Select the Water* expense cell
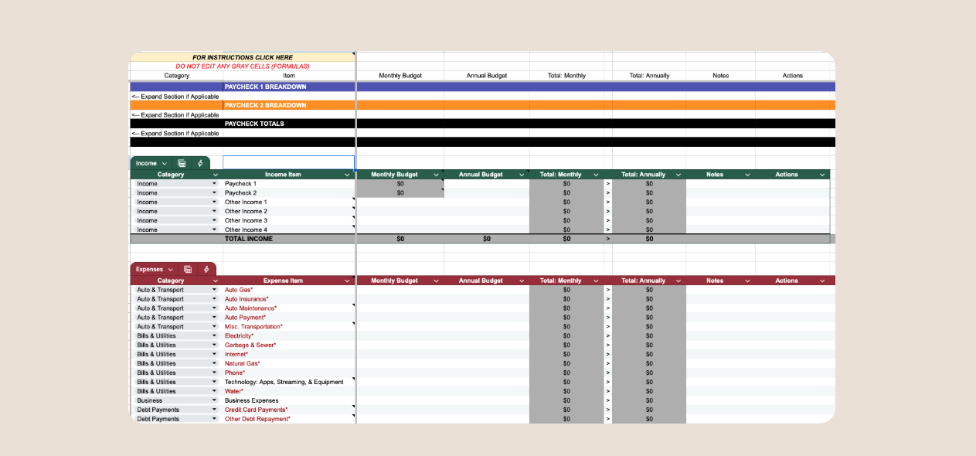Image resolution: width=976 pixels, height=456 pixels. (289, 392)
